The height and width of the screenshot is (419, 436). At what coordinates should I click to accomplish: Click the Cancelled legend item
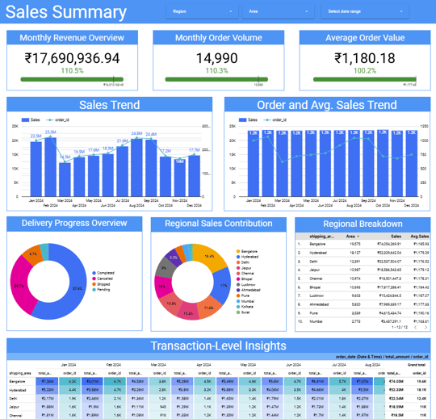point(103,279)
